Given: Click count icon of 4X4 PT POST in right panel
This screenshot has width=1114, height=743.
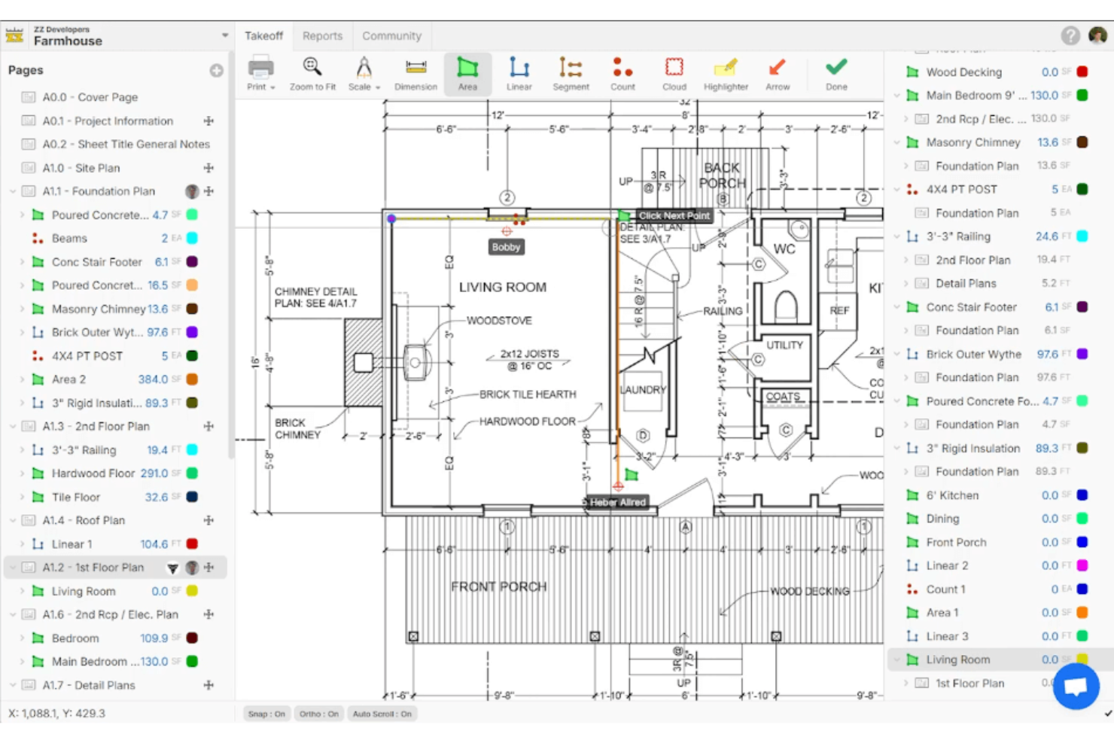Looking at the screenshot, I should (x=912, y=189).
